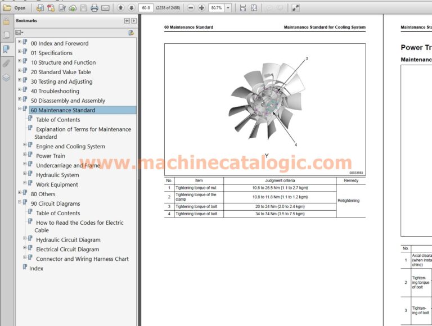Open the bookmarks options menu dropdown
The image size is (432, 326).
click(x=19, y=33)
